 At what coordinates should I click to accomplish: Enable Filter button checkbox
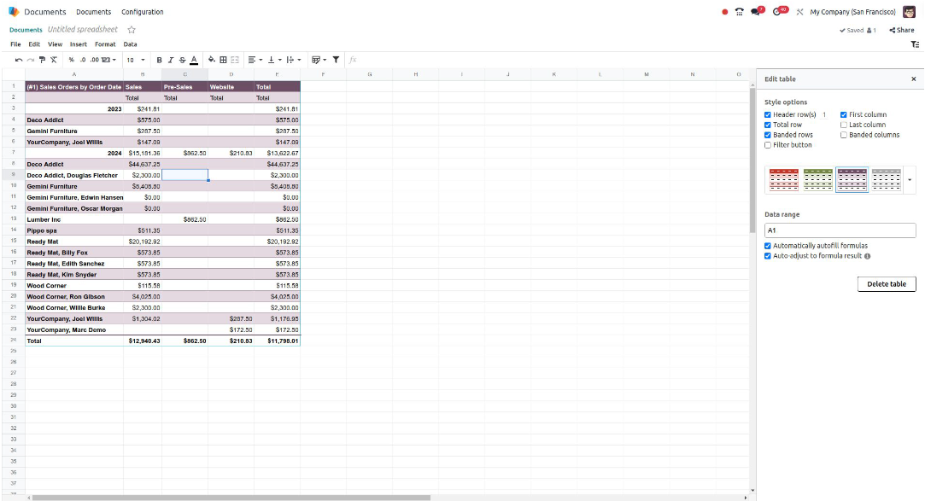click(x=768, y=145)
